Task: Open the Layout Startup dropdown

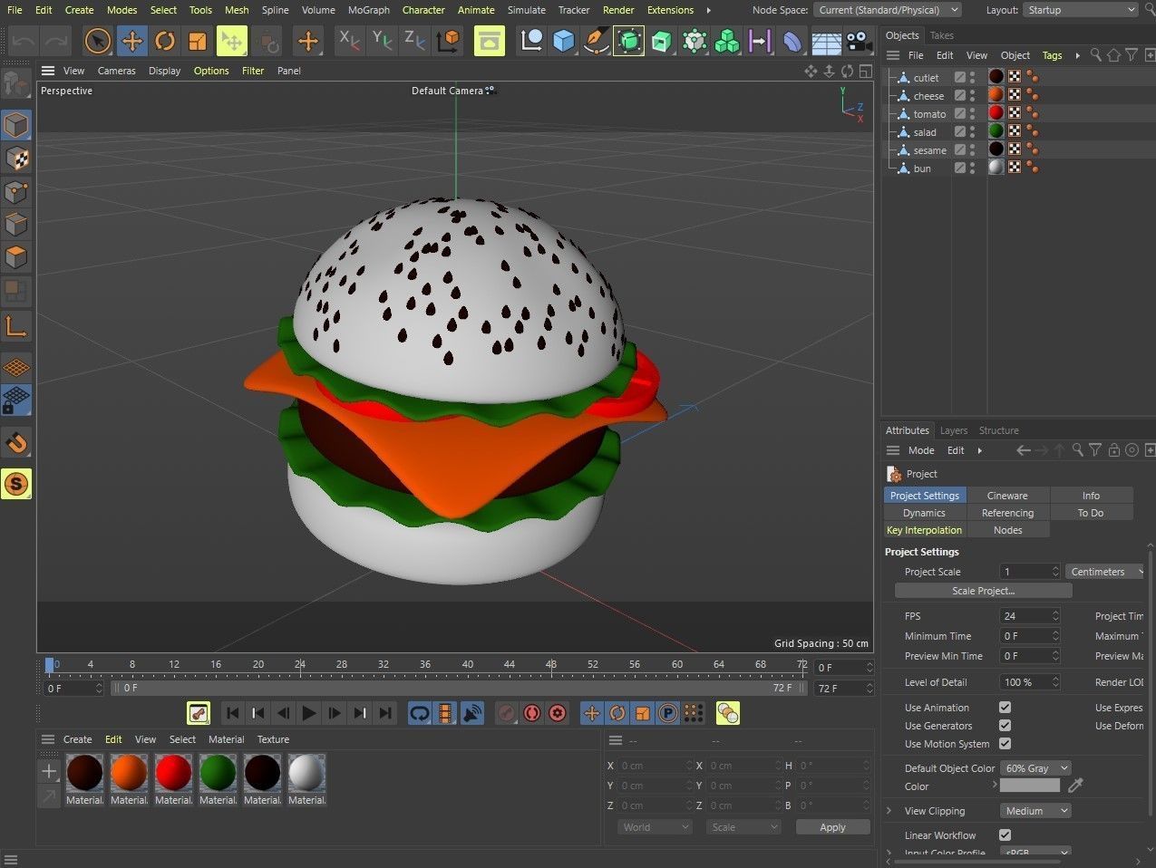Action: (x=1081, y=10)
